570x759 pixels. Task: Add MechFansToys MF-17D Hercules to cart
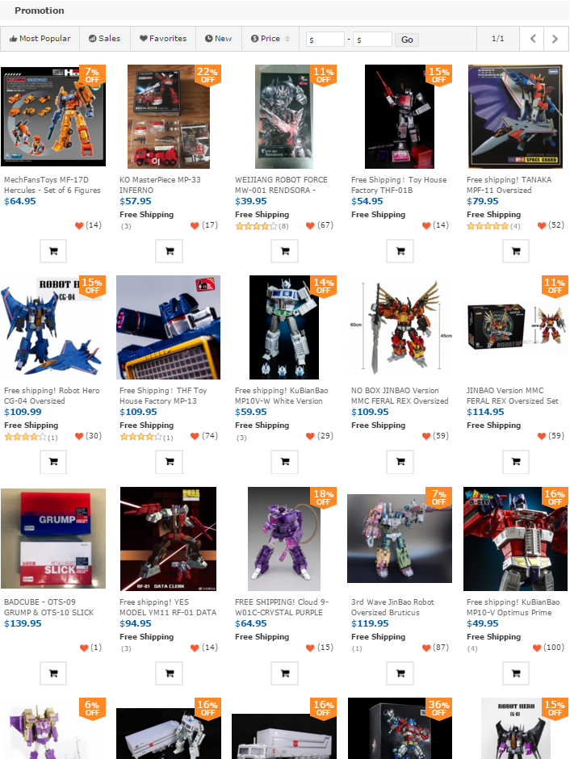(x=53, y=251)
